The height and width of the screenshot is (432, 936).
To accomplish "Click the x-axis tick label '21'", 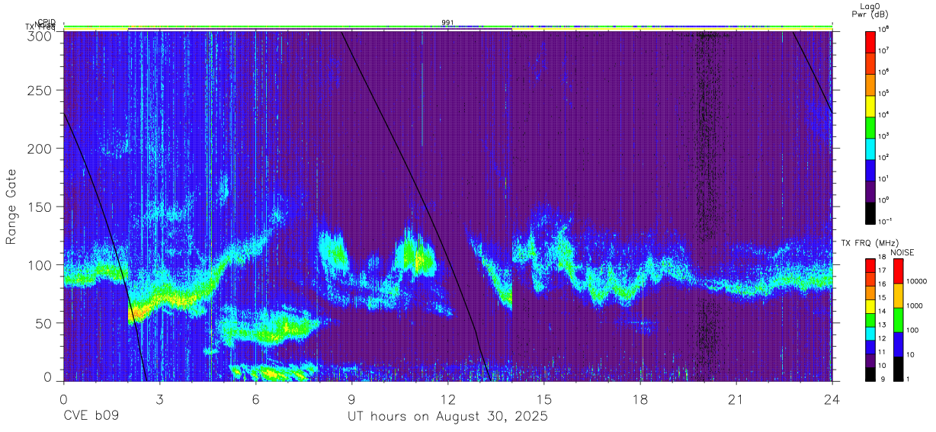I will click(x=736, y=399).
